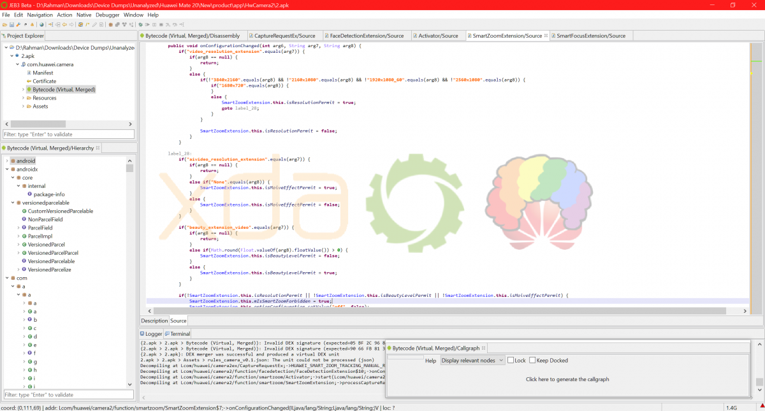The image size is (765, 411).
Task: Collapse the 2.apk tree node
Action: (x=12, y=56)
